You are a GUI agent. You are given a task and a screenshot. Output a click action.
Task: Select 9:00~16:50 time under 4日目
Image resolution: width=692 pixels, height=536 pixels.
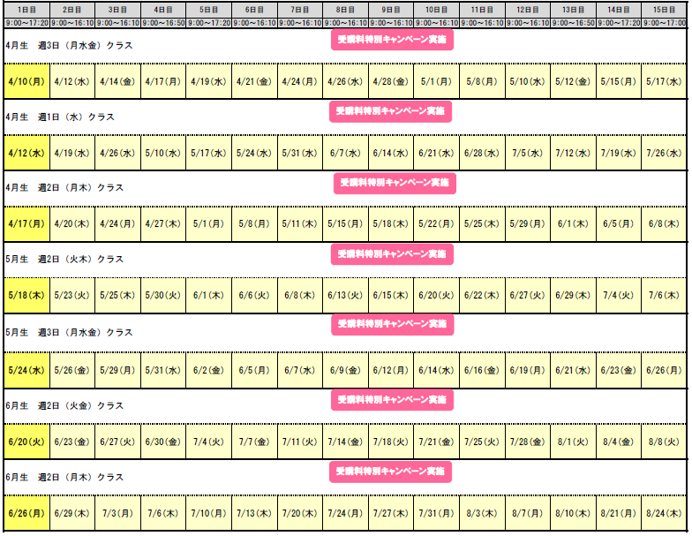tap(163, 23)
